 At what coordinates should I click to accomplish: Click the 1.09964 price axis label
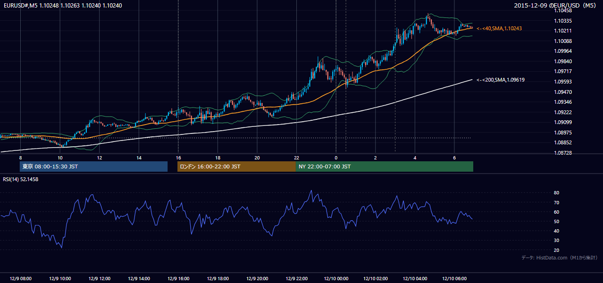click(x=563, y=51)
